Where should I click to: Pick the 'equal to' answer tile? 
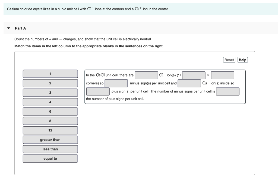coord(50,159)
